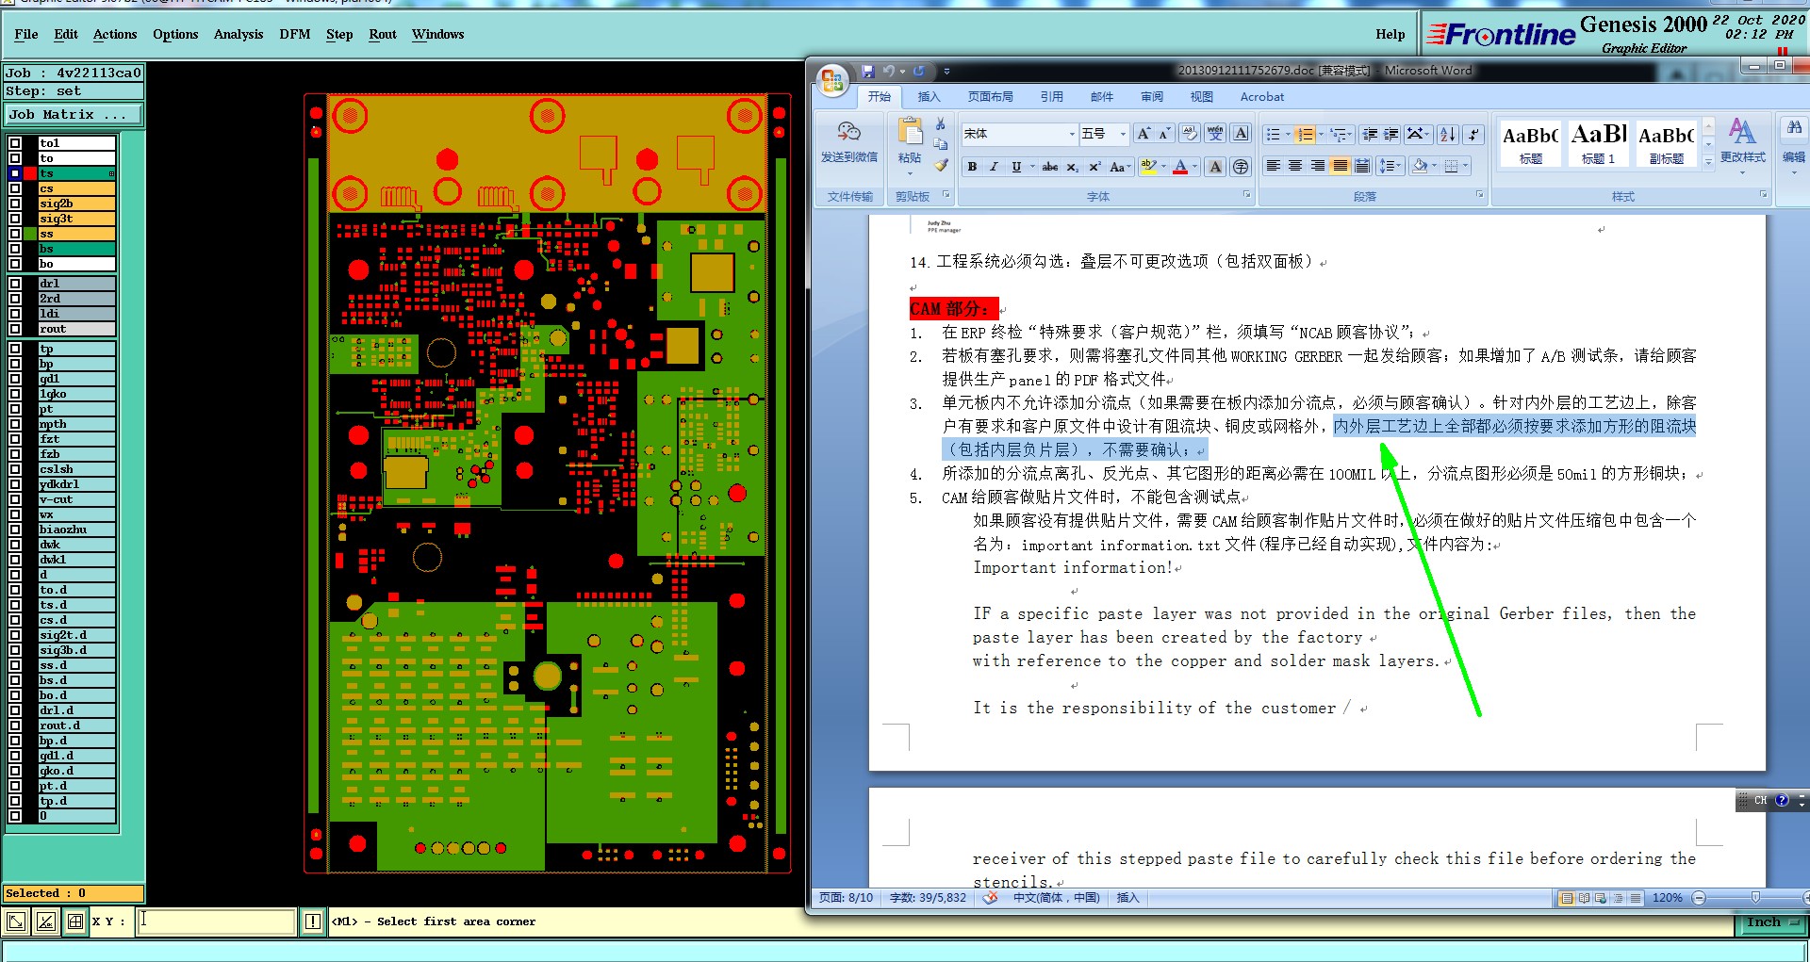Open the Genesis DFM menu
Screen dimensions: 1810x962
pyautogui.click(x=295, y=34)
